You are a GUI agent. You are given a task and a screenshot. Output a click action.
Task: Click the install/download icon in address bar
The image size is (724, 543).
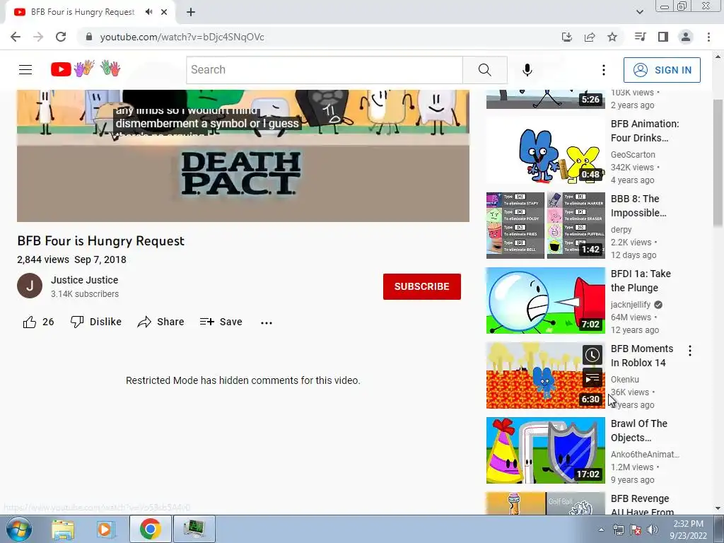567,37
